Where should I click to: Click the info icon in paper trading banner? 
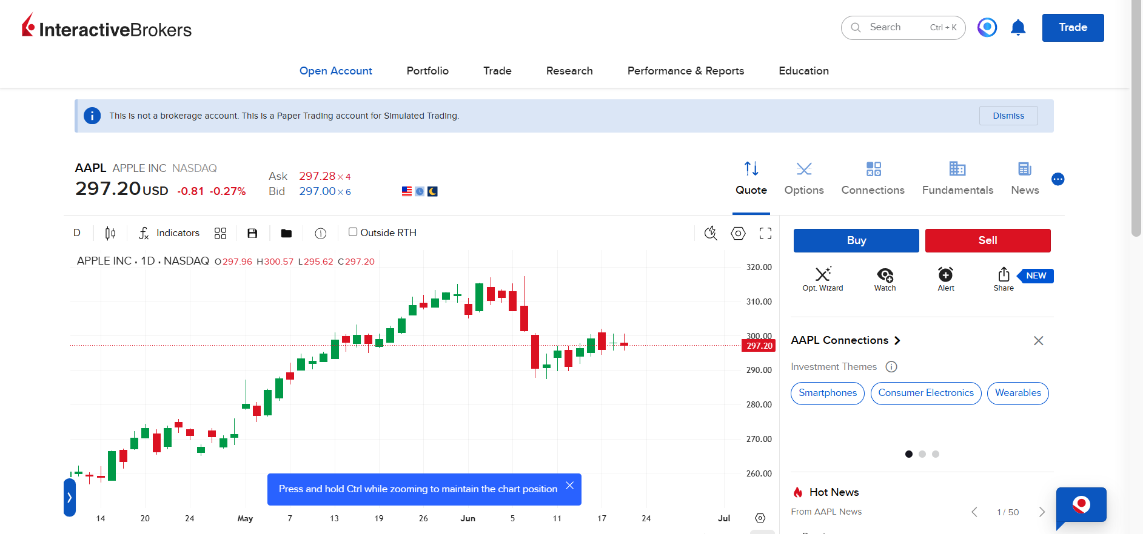pos(92,116)
